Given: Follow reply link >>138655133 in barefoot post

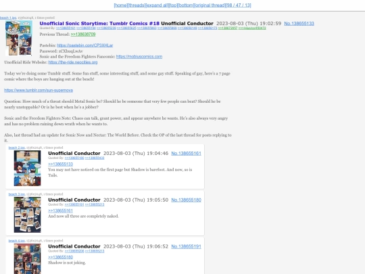Looking at the screenshot, I should click(x=61, y=164).
